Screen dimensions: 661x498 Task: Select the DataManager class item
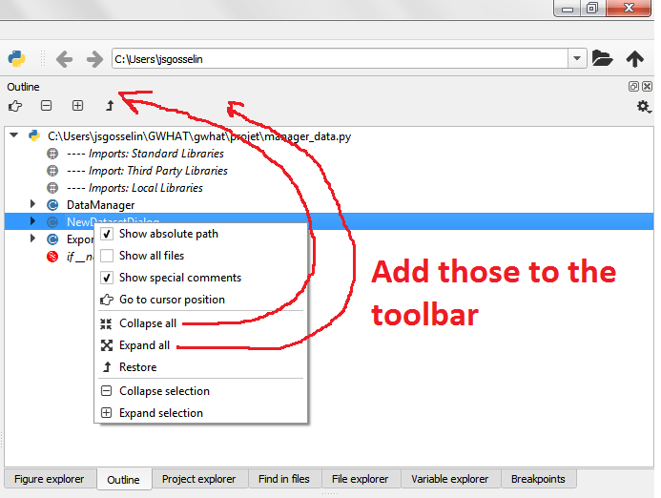click(101, 205)
